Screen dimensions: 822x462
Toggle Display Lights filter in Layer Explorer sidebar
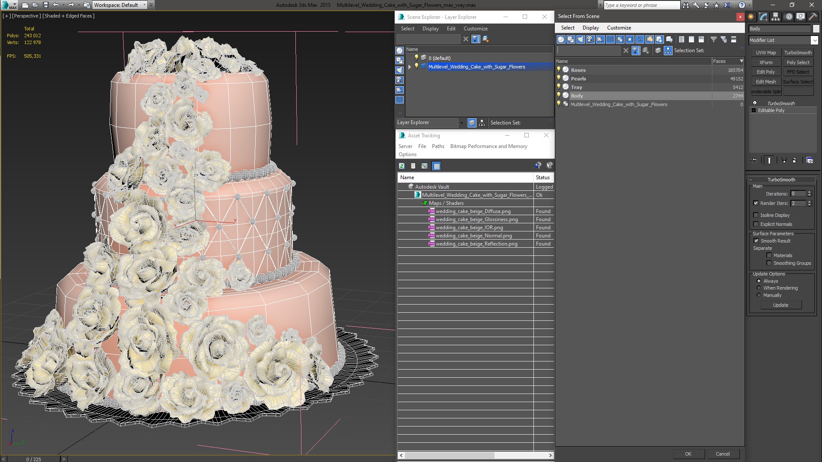(399, 70)
